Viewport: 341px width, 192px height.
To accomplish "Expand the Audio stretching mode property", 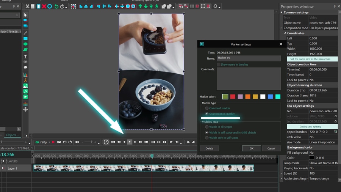I will 281,178.
